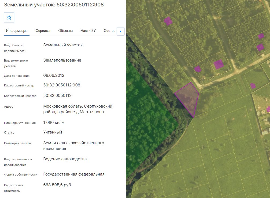Click the assignment date 08.06.2012

coord(54,75)
